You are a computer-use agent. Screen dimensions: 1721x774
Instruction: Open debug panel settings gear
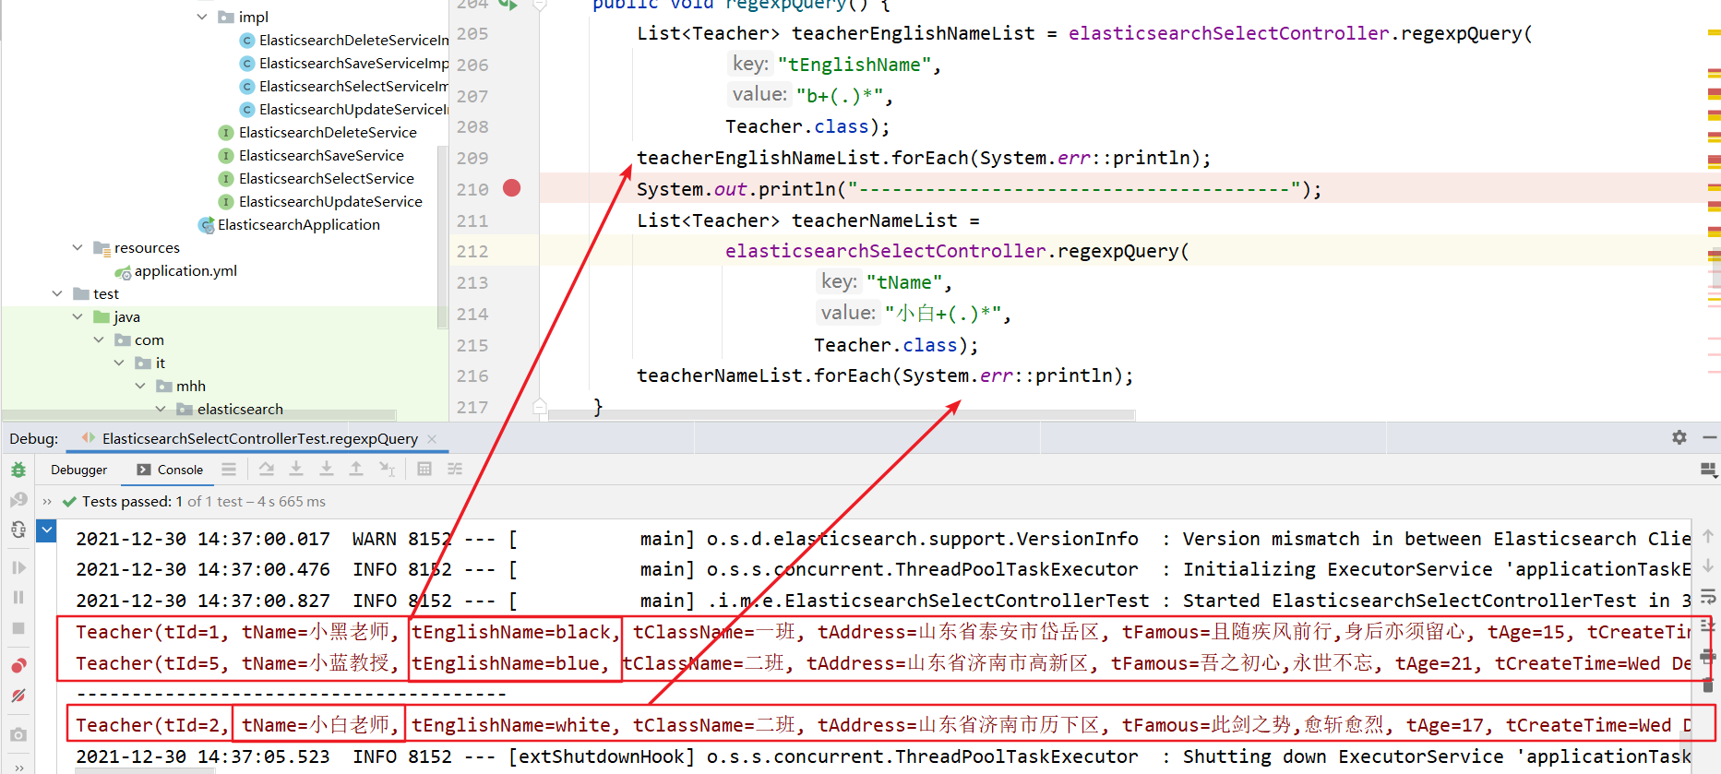(x=1679, y=437)
